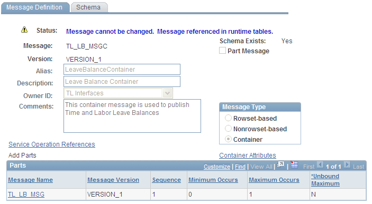This screenshot has width=372, height=204.
Task: Click Customize in the Parts grid
Action: click(217, 167)
